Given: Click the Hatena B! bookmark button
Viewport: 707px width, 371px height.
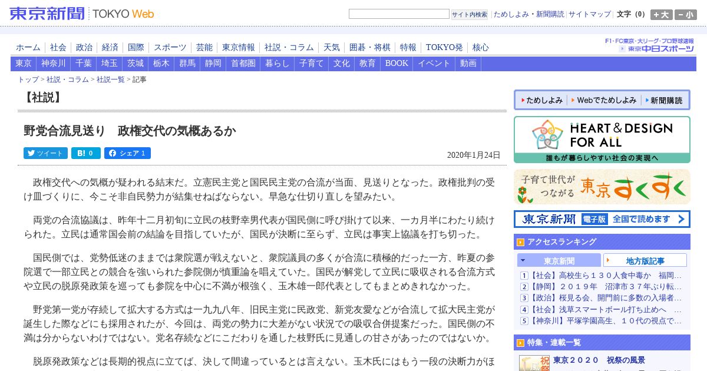Looking at the screenshot, I should coord(86,153).
